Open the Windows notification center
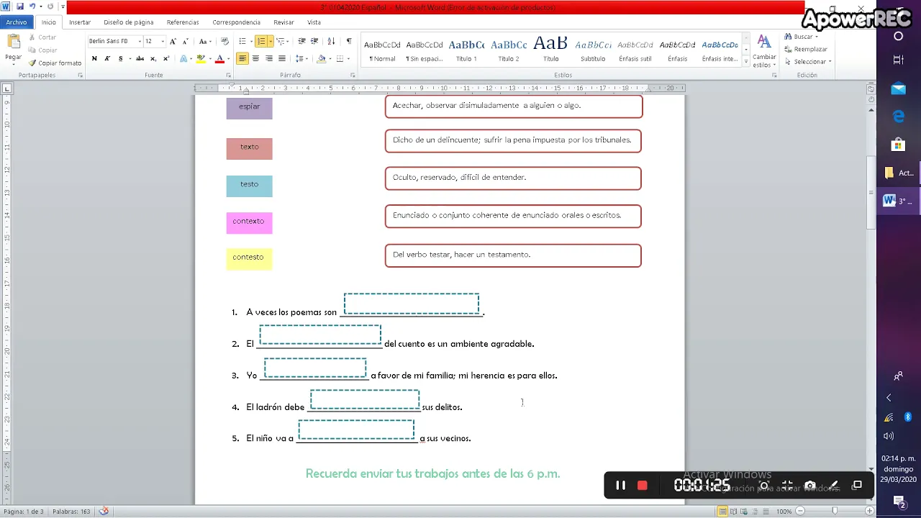Screen dimensions: 921x518 pyautogui.click(x=899, y=501)
